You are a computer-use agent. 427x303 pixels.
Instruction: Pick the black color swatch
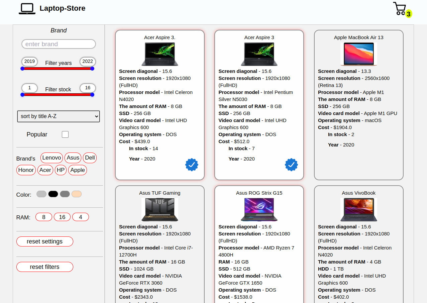(53, 194)
